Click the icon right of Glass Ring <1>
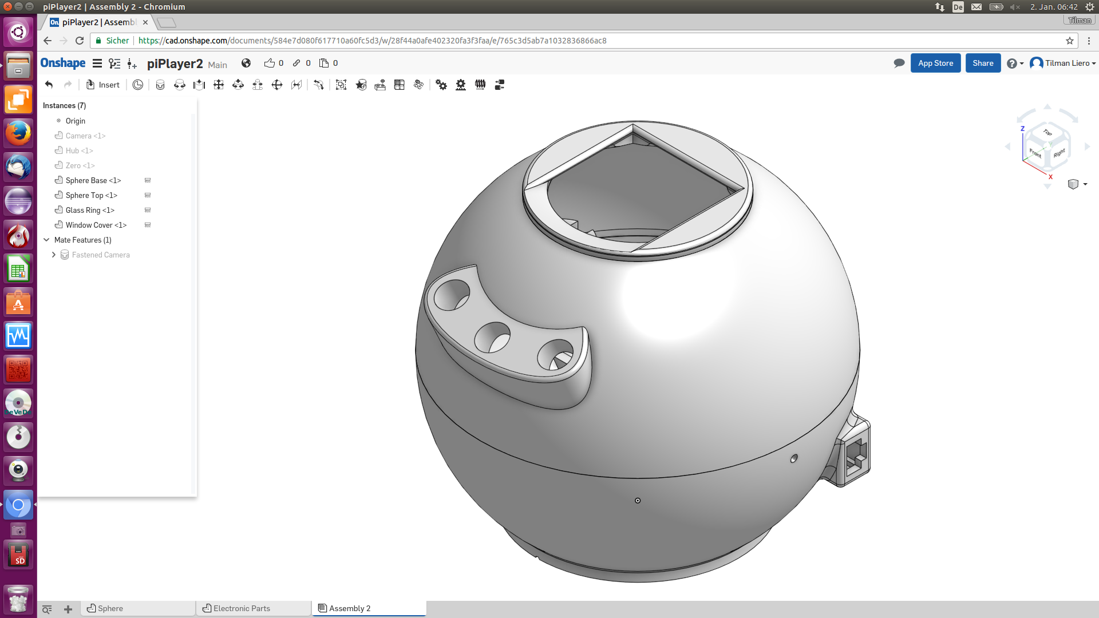Screen dimensions: 1099x618 tap(148, 210)
